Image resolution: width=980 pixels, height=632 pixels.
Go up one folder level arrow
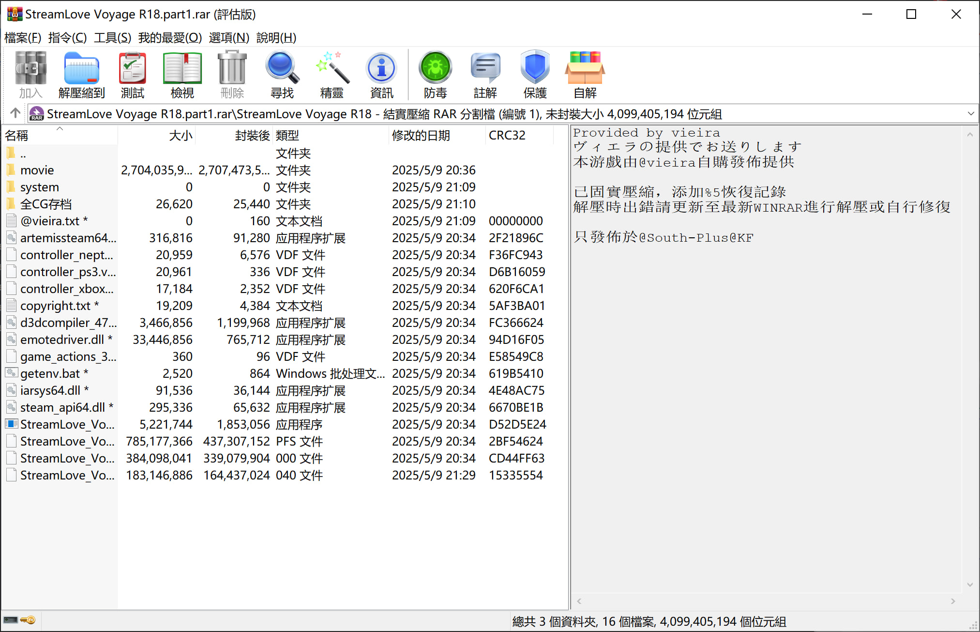point(15,113)
